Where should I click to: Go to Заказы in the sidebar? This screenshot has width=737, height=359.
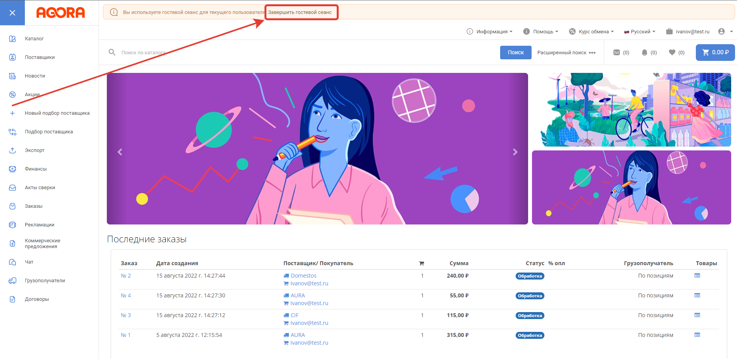coord(33,206)
